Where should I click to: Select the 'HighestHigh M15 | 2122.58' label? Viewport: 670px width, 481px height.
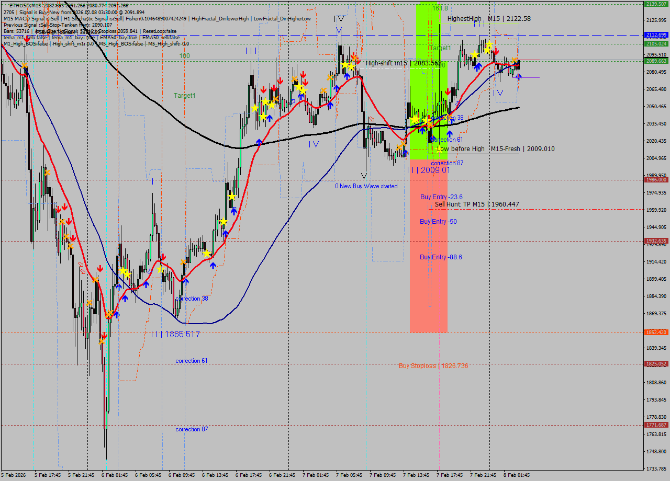[489, 19]
